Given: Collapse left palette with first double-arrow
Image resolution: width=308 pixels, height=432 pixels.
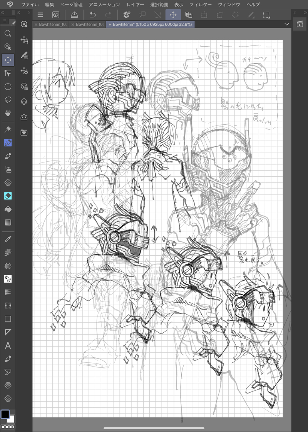Looking at the screenshot, I should pos(3,12).
